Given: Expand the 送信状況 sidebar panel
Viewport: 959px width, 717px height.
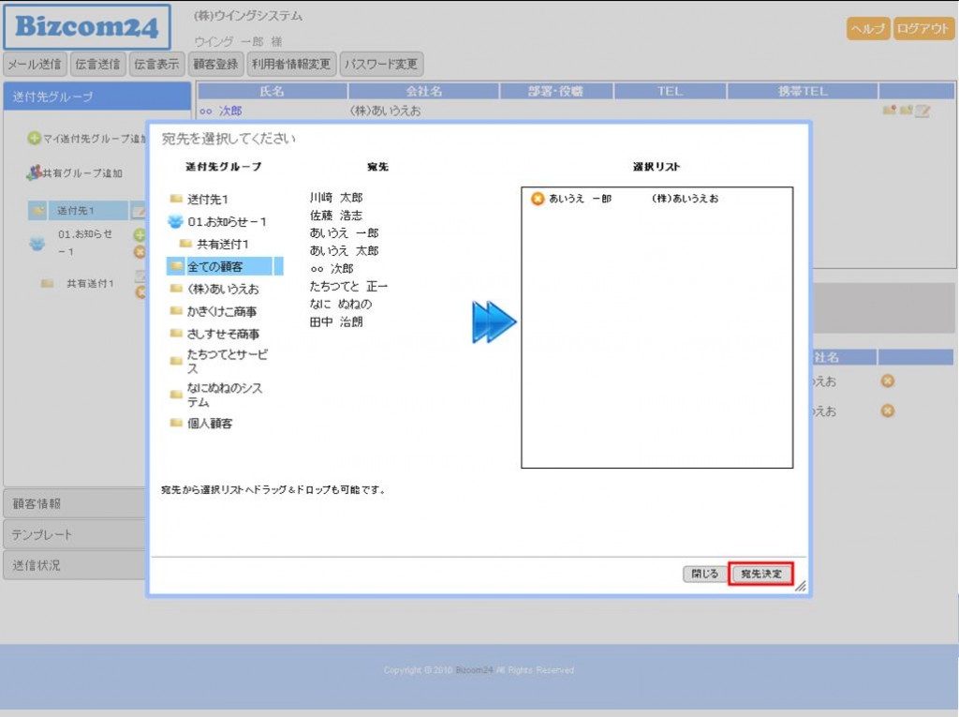Looking at the screenshot, I should pyautogui.click(x=75, y=565).
